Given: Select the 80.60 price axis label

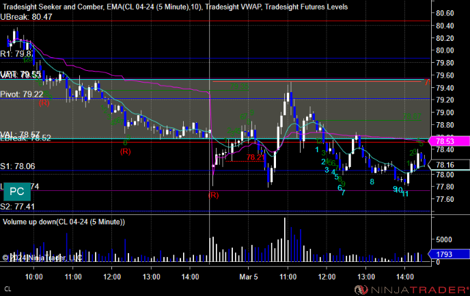Looking at the screenshot, I should click(x=445, y=13).
